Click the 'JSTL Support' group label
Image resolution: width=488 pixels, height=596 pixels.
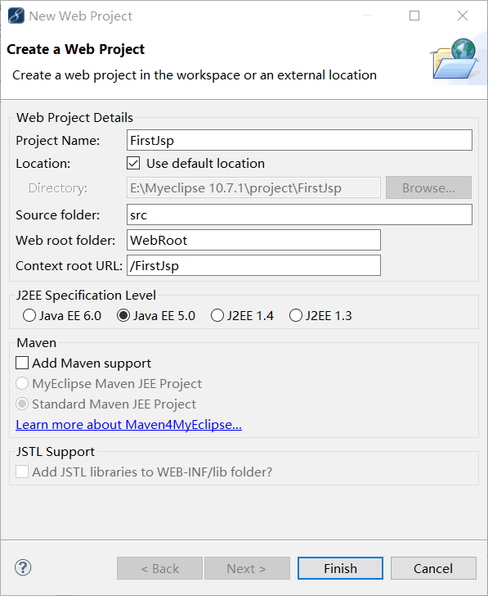point(56,452)
